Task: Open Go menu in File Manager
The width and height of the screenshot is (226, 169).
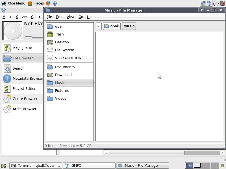Action: [81, 17]
